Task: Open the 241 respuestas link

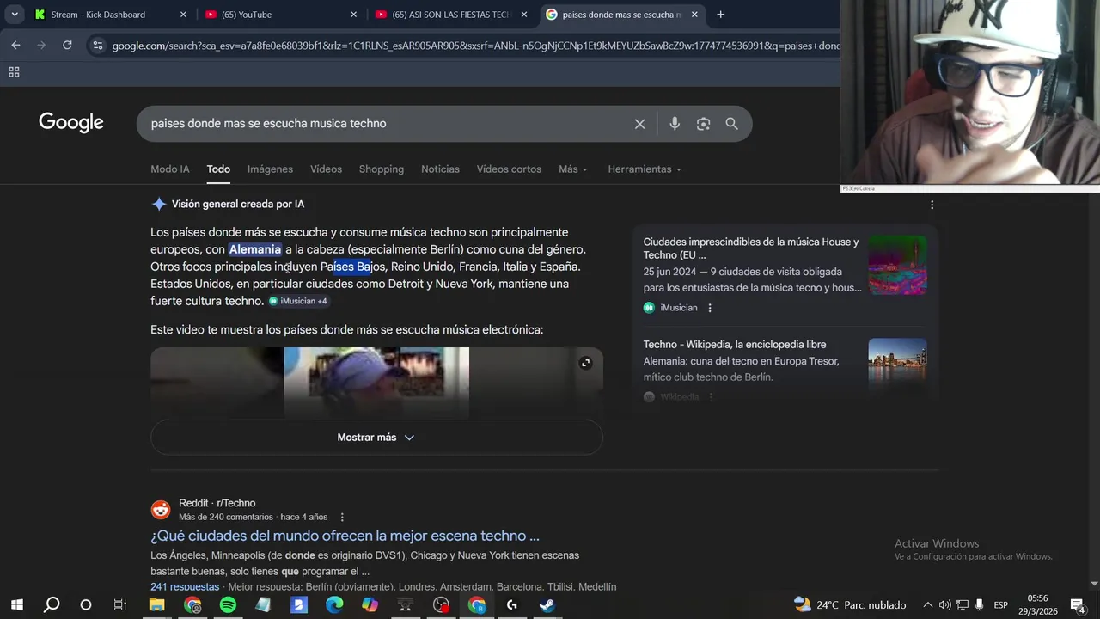Action: tap(185, 587)
